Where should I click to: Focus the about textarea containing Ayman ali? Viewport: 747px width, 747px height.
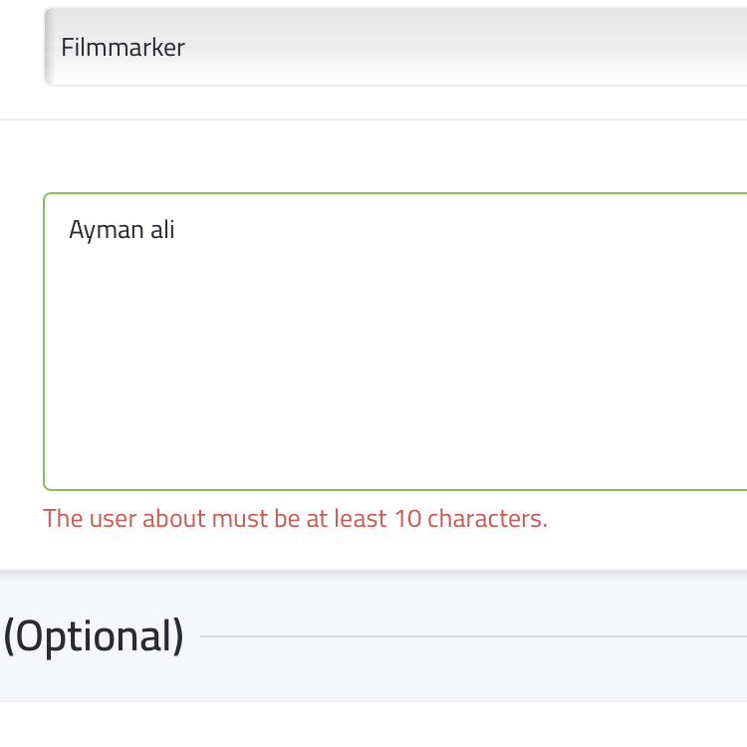tap(398, 339)
